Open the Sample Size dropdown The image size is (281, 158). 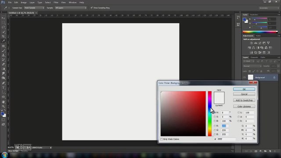[x=34, y=8]
